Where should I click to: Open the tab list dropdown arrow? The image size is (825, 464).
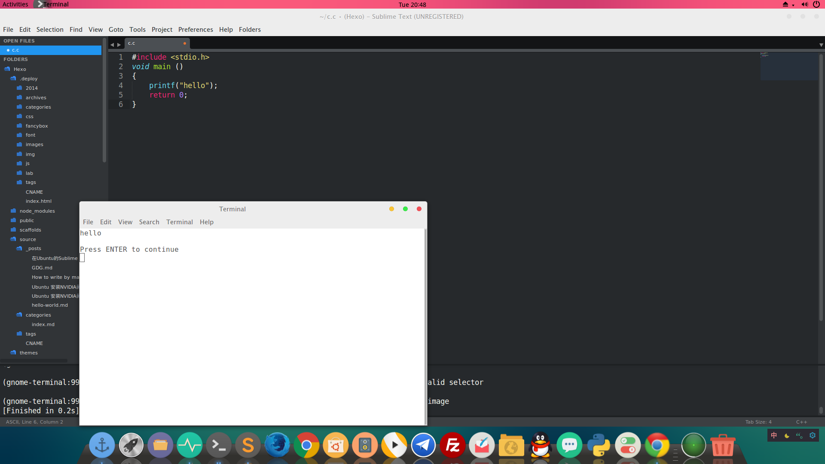point(821,45)
